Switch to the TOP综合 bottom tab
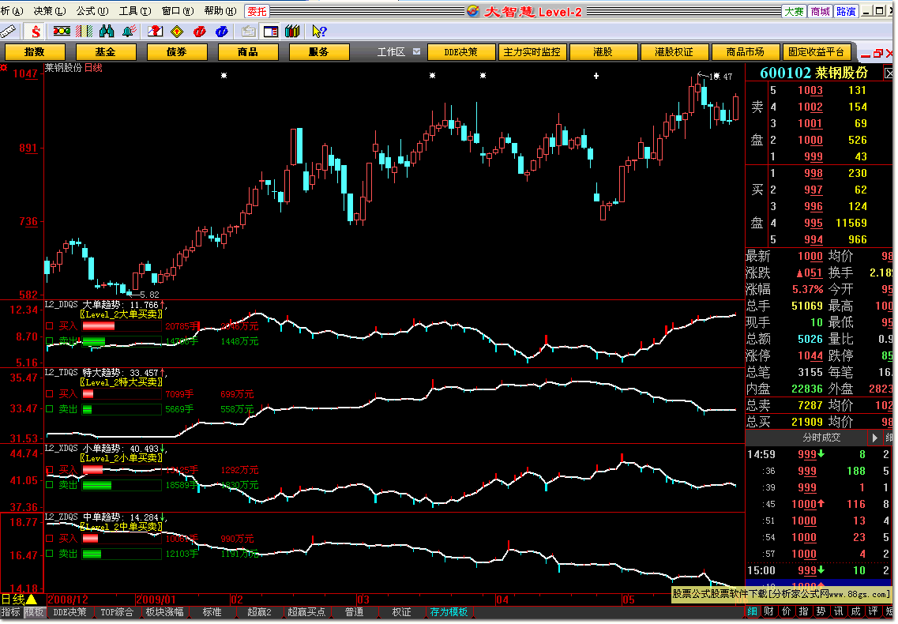Image resolution: width=898 pixels, height=624 pixels. coord(117,612)
